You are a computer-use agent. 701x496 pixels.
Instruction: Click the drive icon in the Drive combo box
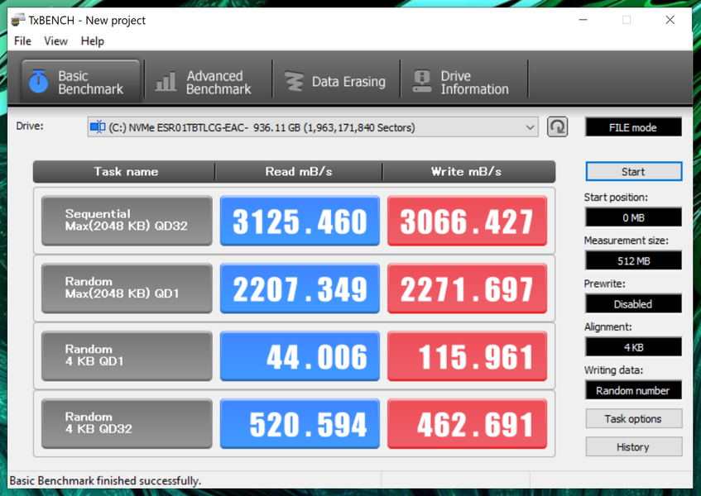tap(98, 127)
